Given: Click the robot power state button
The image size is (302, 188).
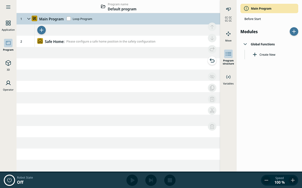Looking at the screenshot, I should [x=9, y=180].
